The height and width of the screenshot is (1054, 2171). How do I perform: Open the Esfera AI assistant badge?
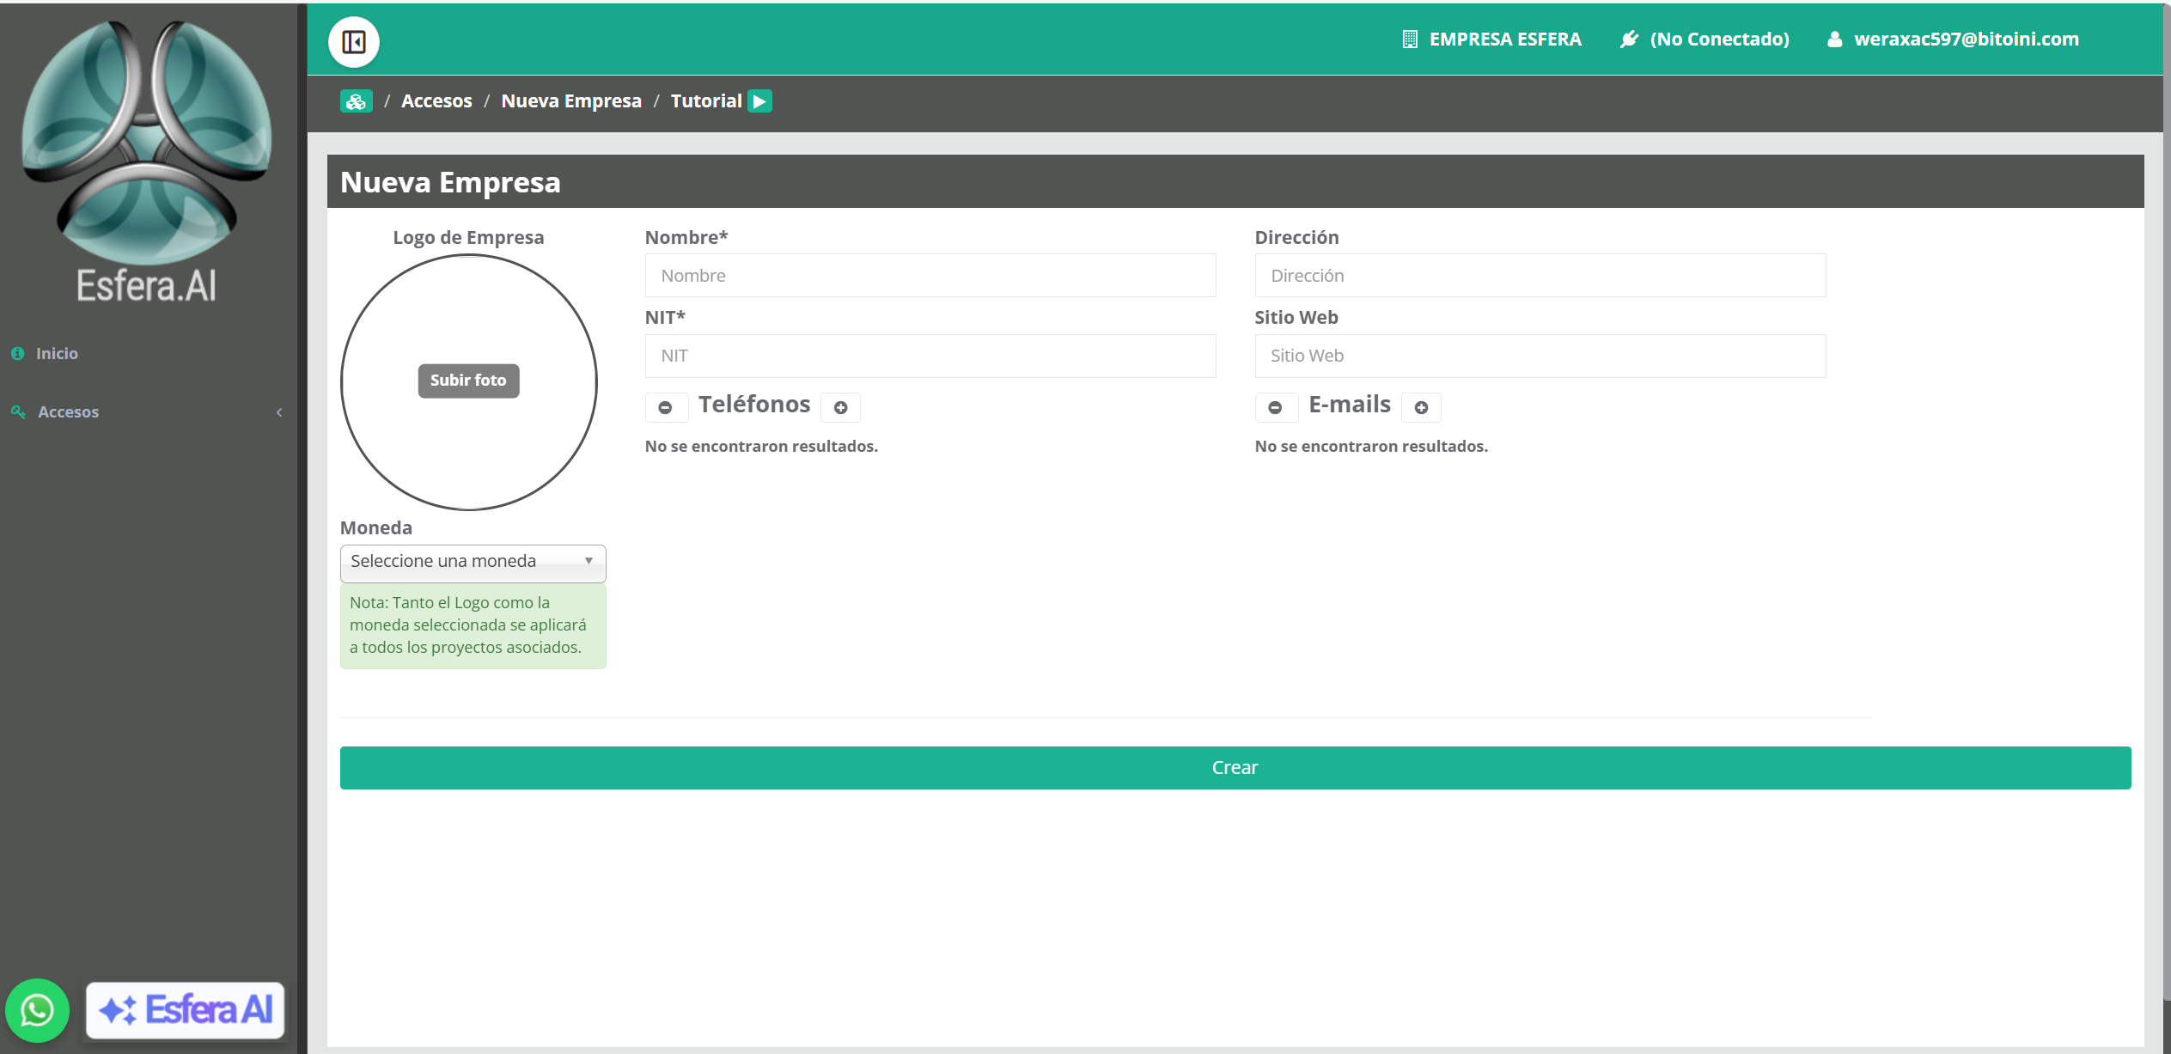coord(186,1010)
